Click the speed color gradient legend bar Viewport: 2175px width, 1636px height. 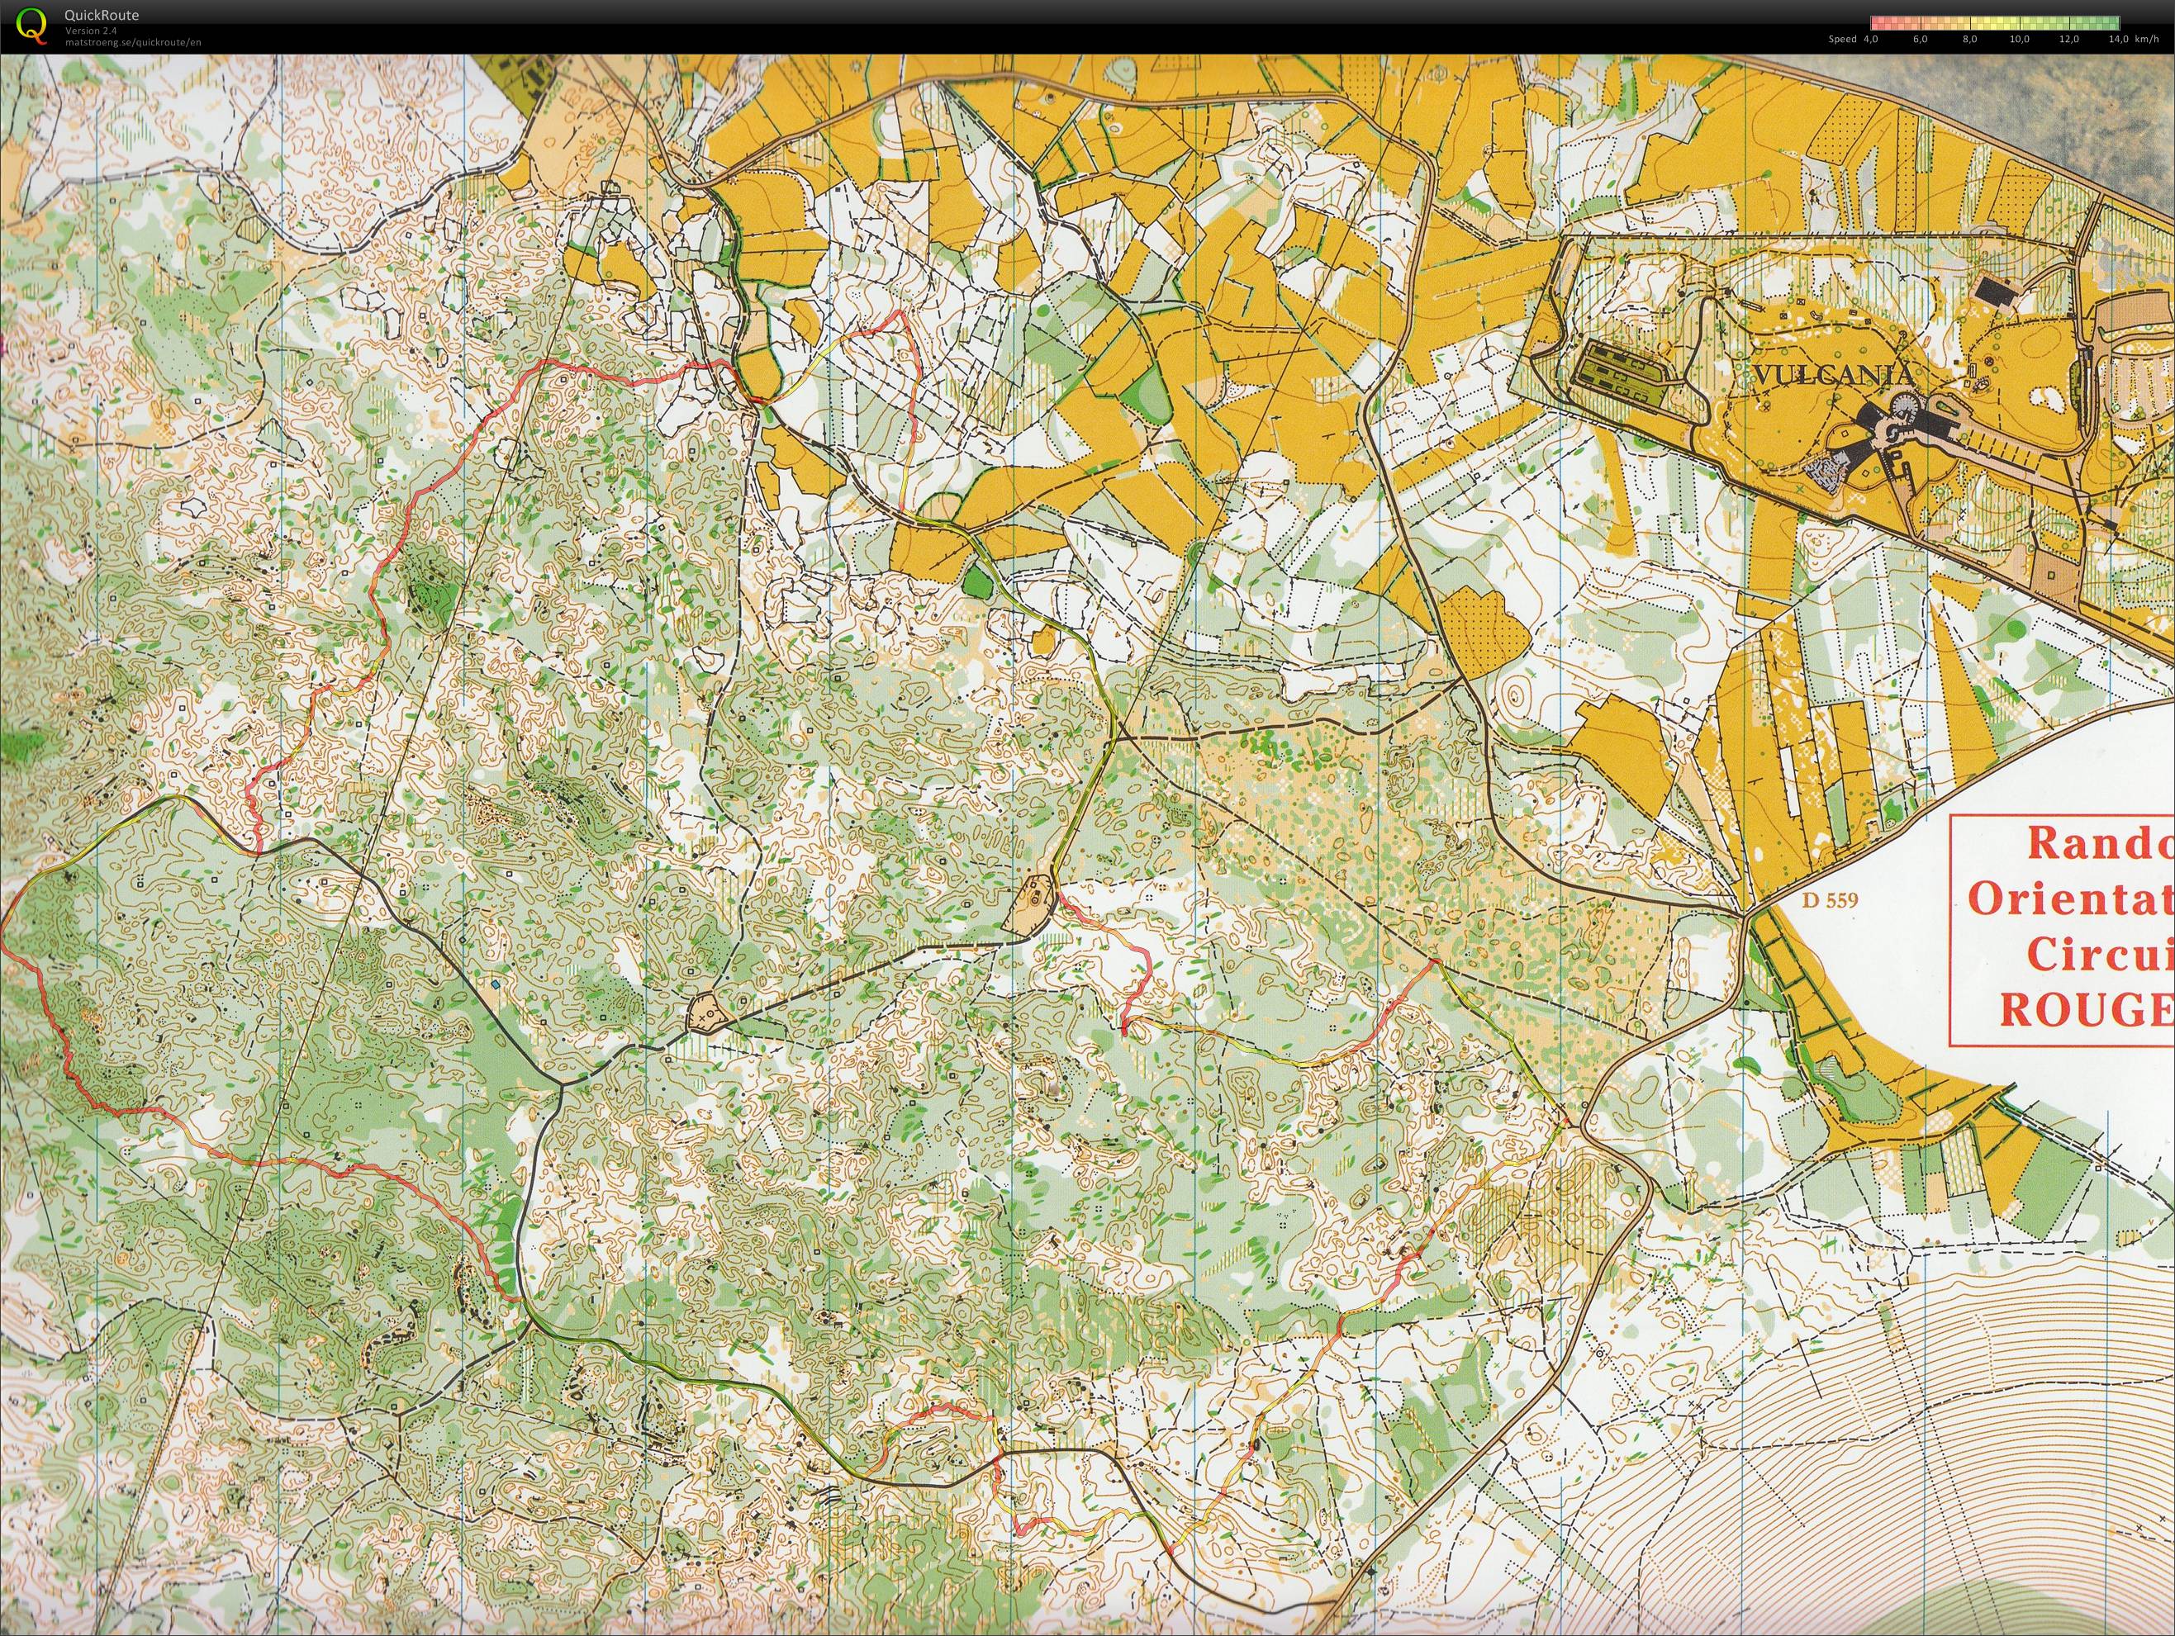(1995, 21)
